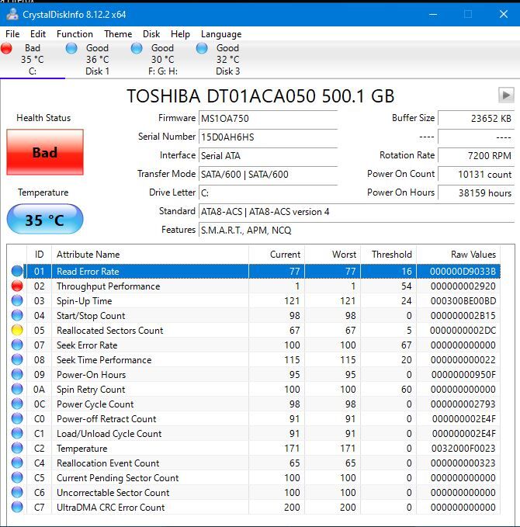The width and height of the screenshot is (520, 527).
Task: Click the CrystalDiskInfo app icon in title bar
Action: tap(12, 14)
